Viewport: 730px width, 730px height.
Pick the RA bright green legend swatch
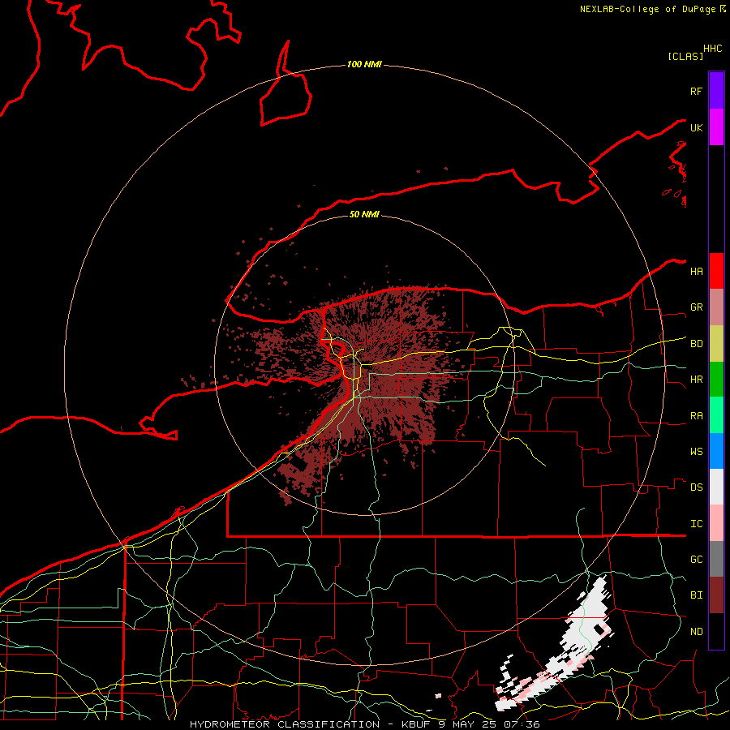tap(716, 415)
